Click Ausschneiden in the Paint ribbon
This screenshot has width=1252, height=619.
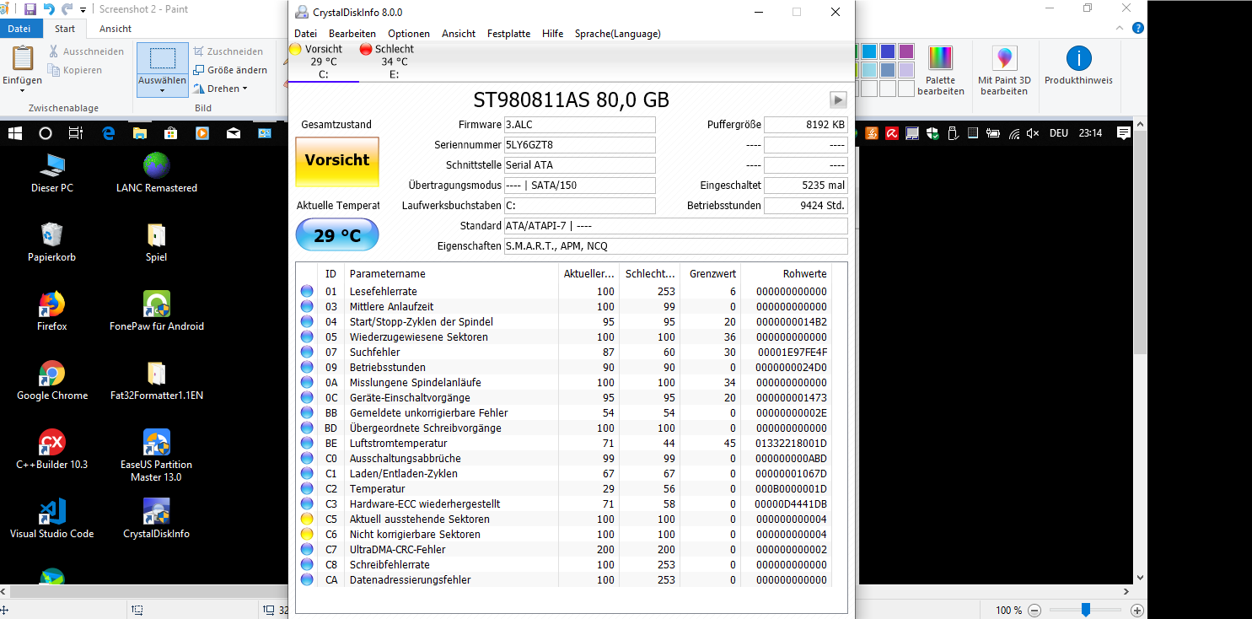[86, 51]
